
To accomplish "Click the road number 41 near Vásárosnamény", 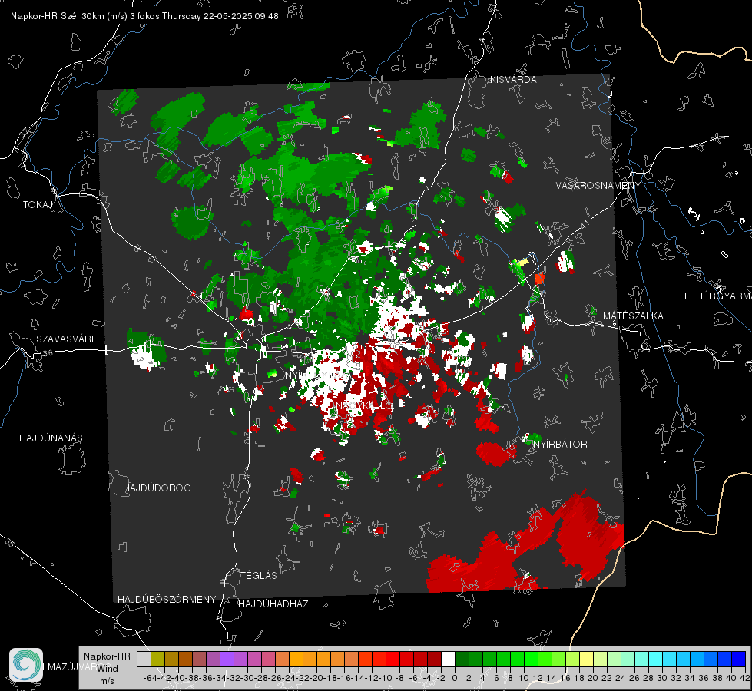I will point(585,226).
